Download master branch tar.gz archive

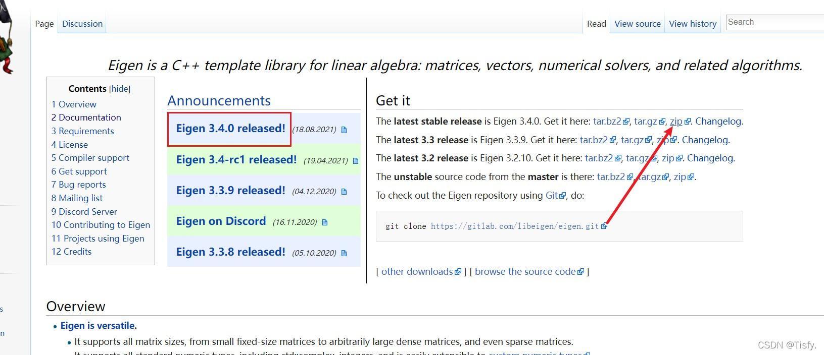tap(654, 177)
